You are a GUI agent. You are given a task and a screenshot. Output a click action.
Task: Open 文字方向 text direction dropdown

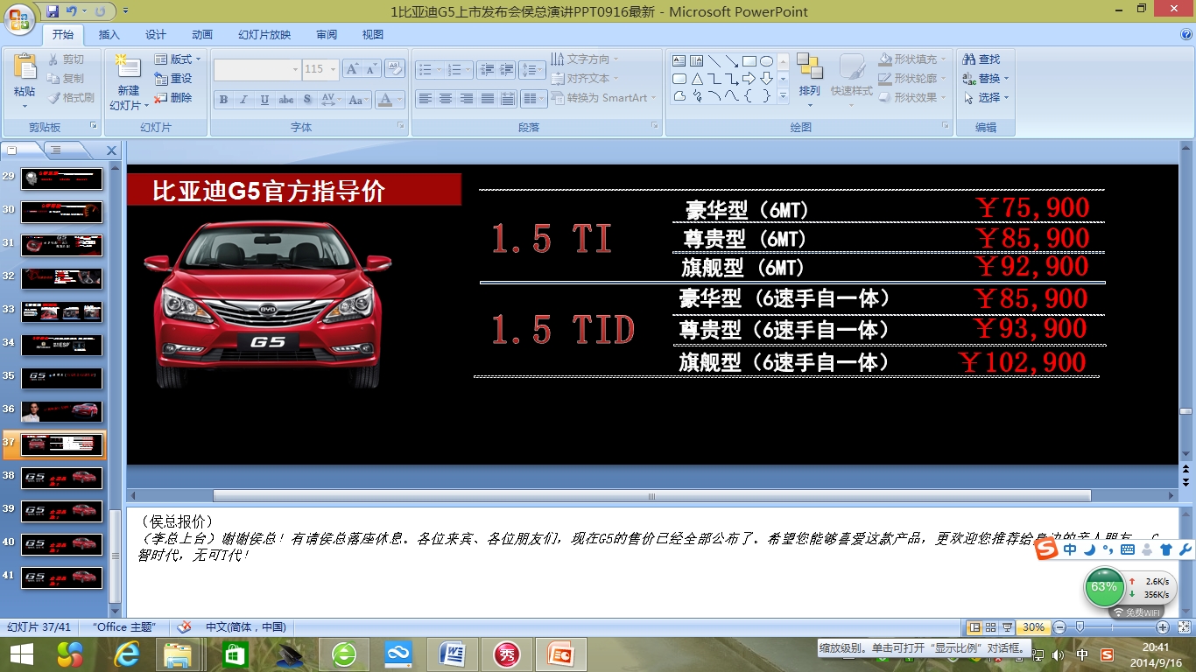[x=585, y=59]
